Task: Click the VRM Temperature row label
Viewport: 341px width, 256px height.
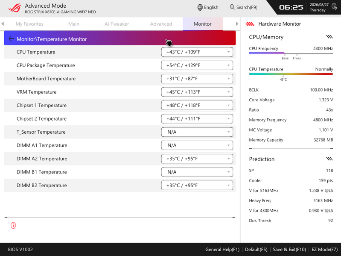Action: click(37, 92)
